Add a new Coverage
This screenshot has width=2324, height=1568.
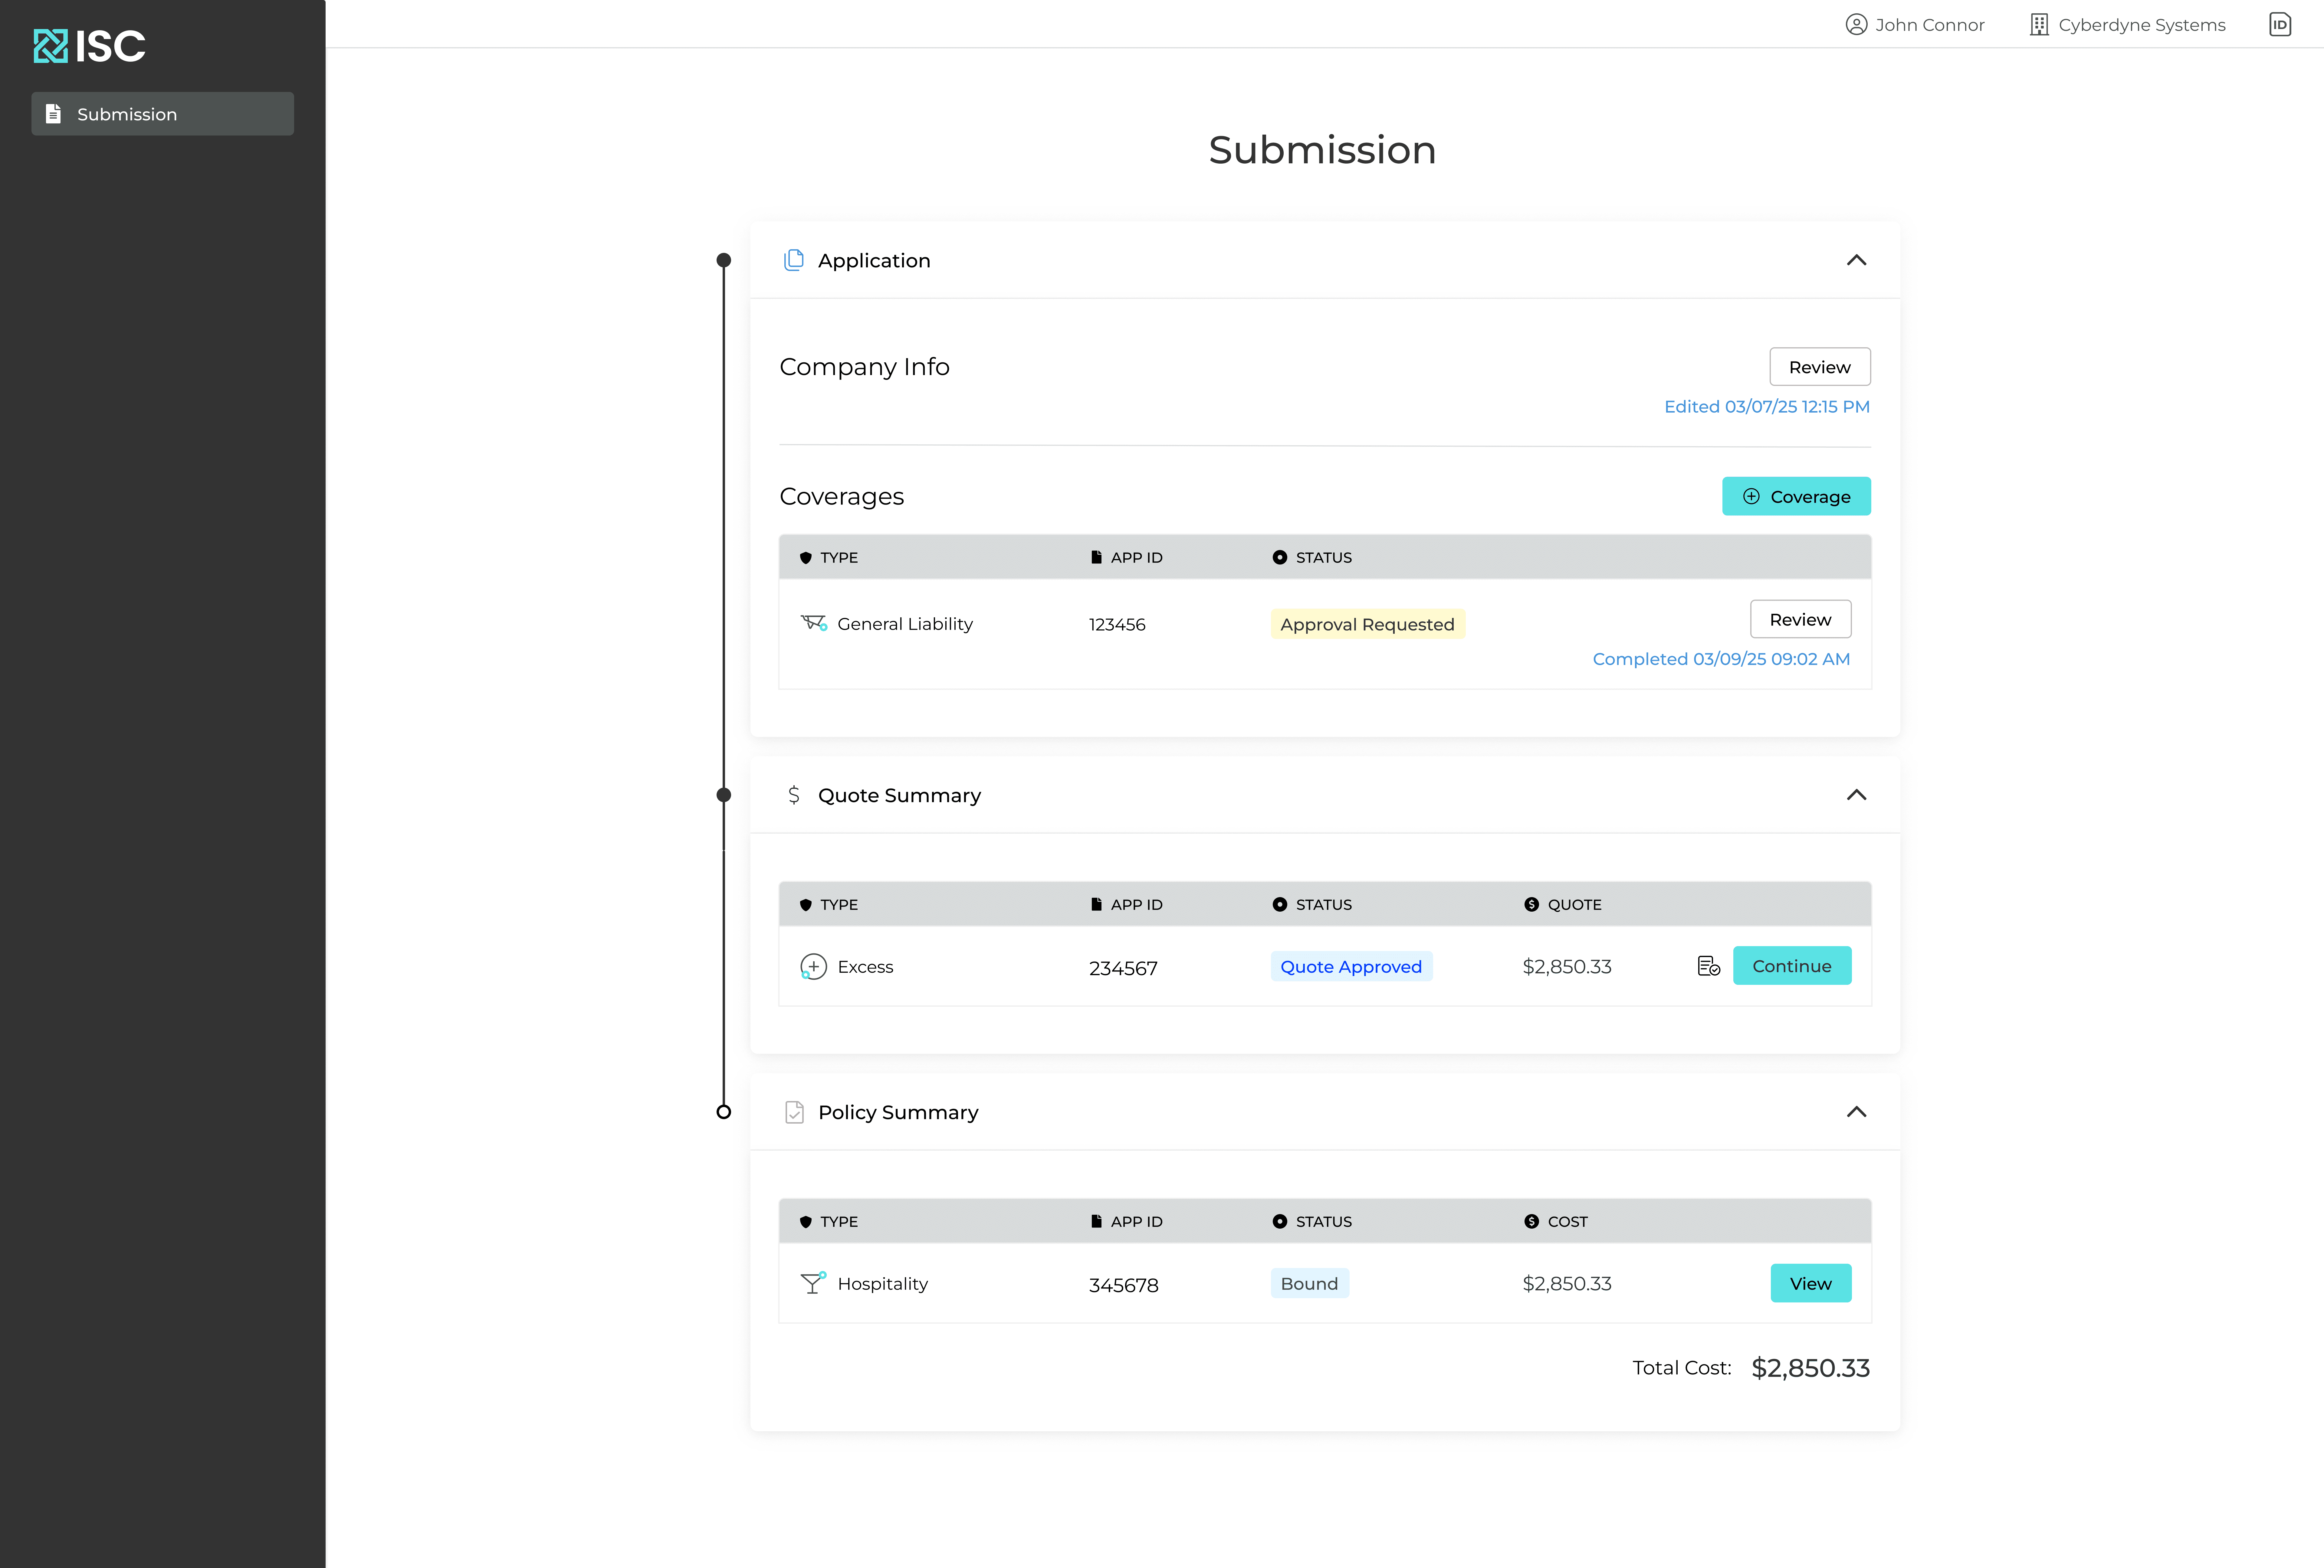[x=1796, y=497]
